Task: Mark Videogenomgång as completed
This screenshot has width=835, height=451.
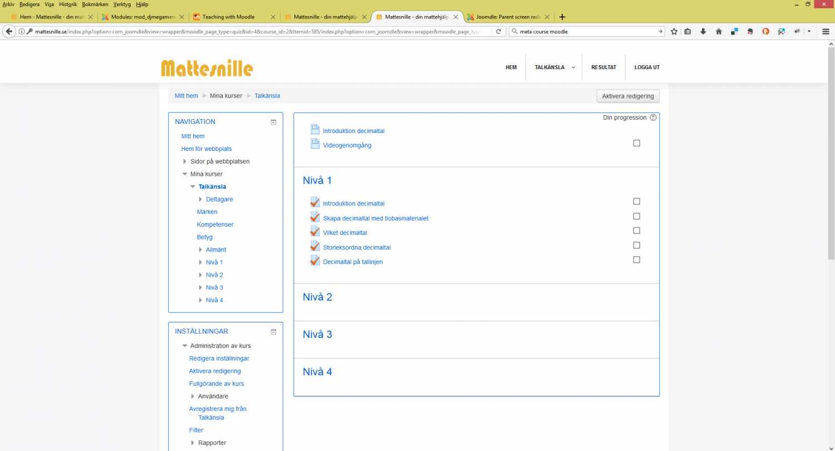Action: point(637,143)
